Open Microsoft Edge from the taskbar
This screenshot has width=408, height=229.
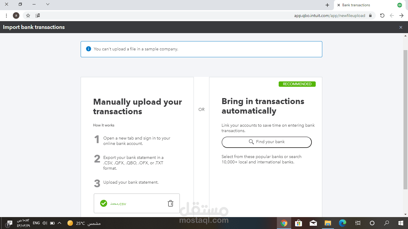343,223
